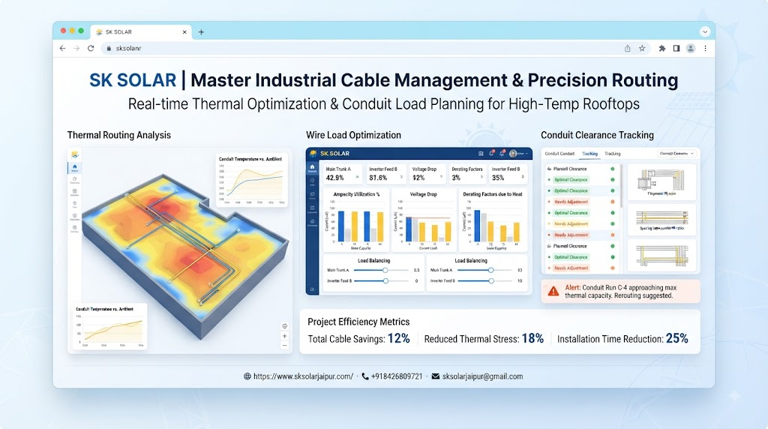Zoom out of the thermal map with minus
This screenshot has height=429, width=768.
284,346
